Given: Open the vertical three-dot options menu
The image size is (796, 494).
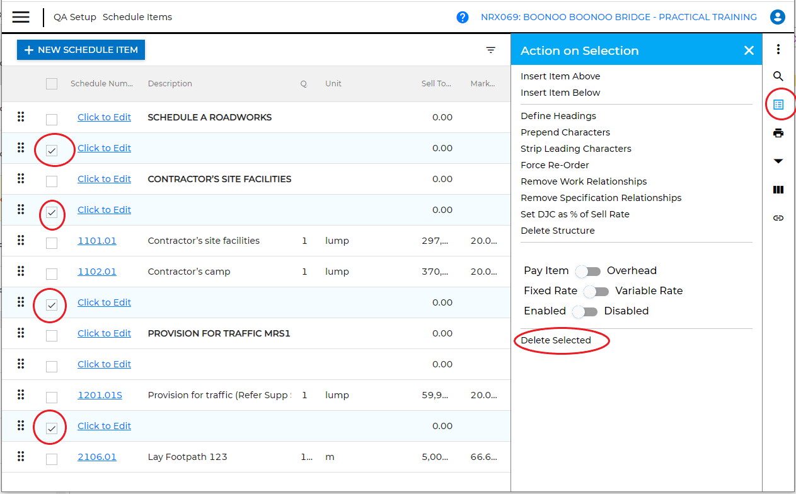Looking at the screenshot, I should pos(778,49).
